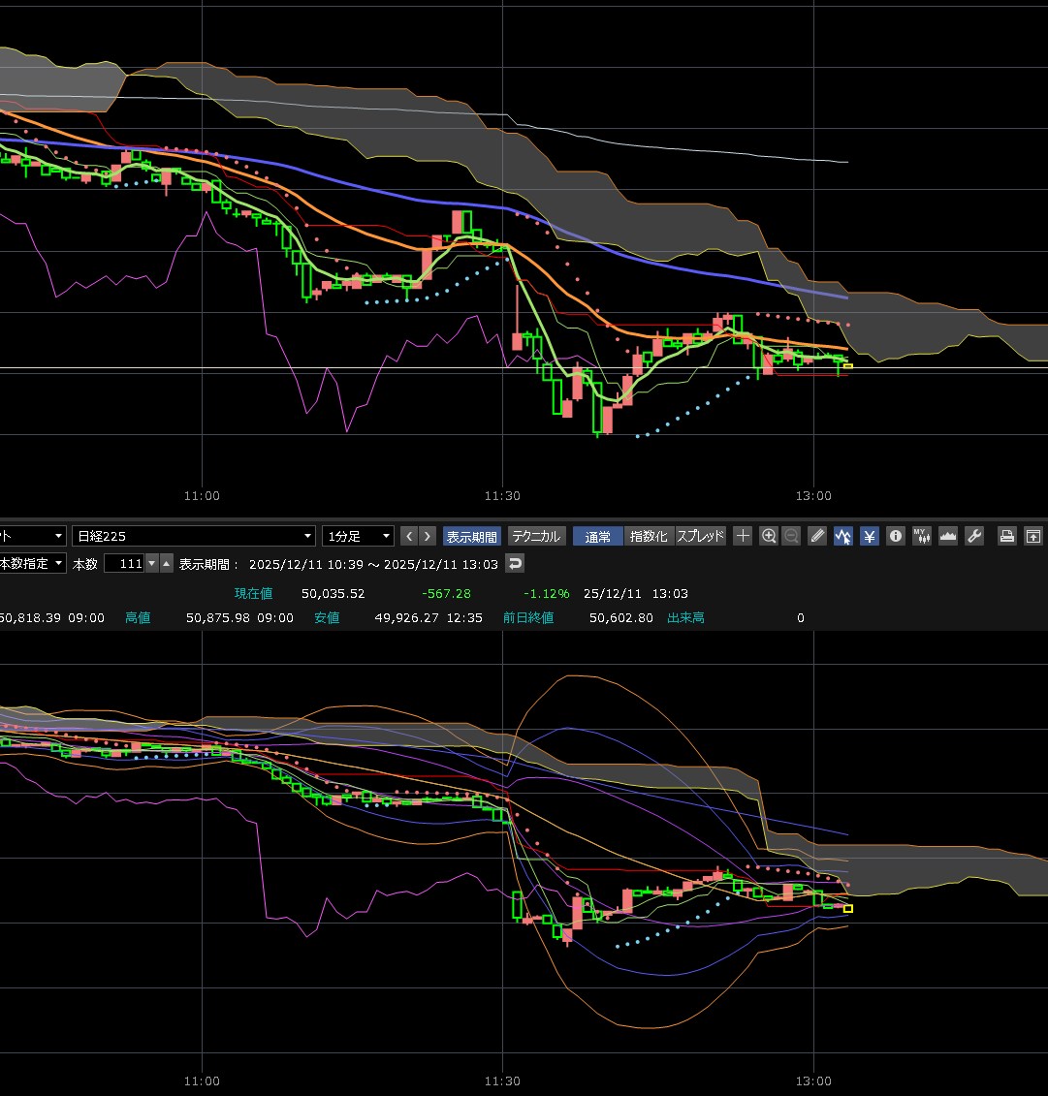Toggle the 指数化 display mode
This screenshot has height=1096, width=1048.
648,536
